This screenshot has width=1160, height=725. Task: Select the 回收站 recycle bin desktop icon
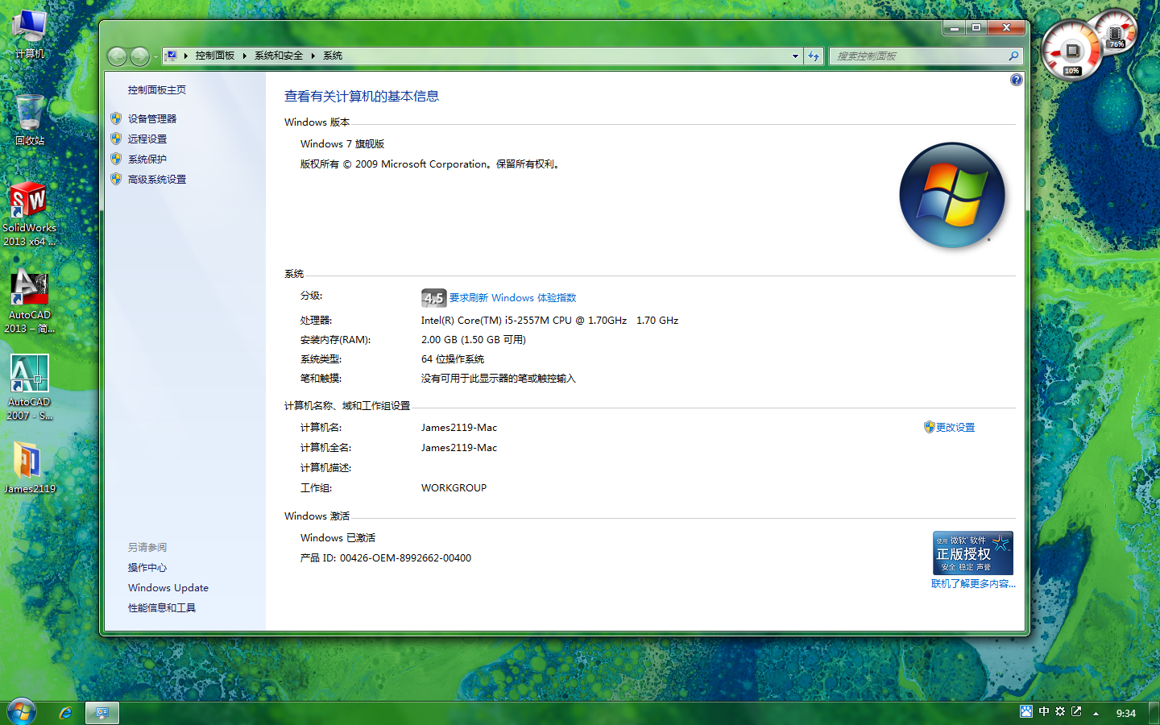30,120
